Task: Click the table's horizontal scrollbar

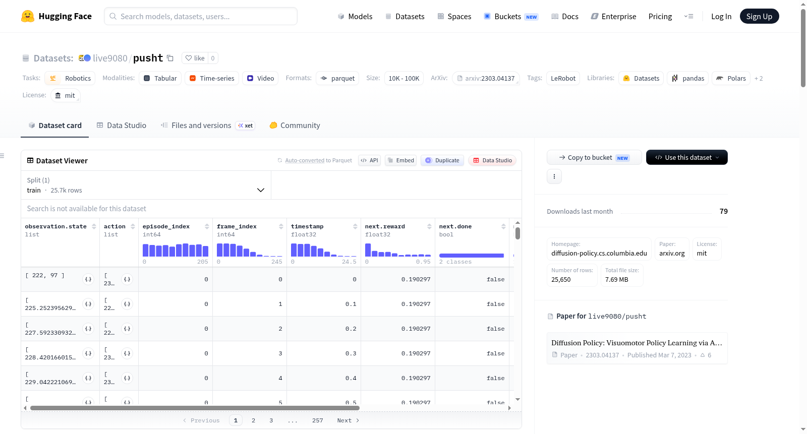Action: tap(195, 408)
